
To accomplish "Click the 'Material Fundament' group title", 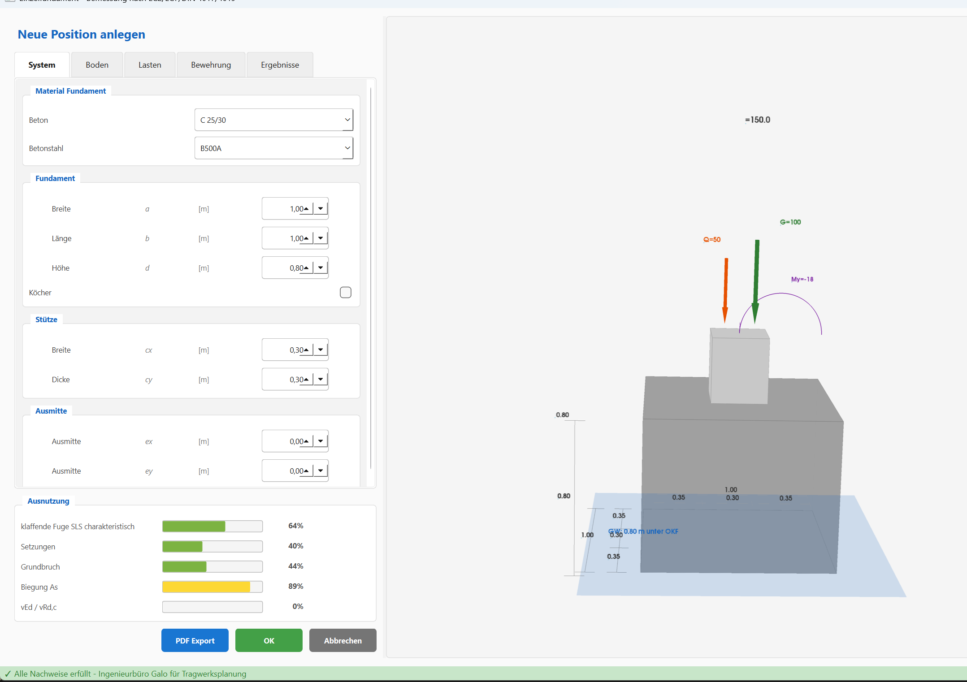I will (71, 91).
